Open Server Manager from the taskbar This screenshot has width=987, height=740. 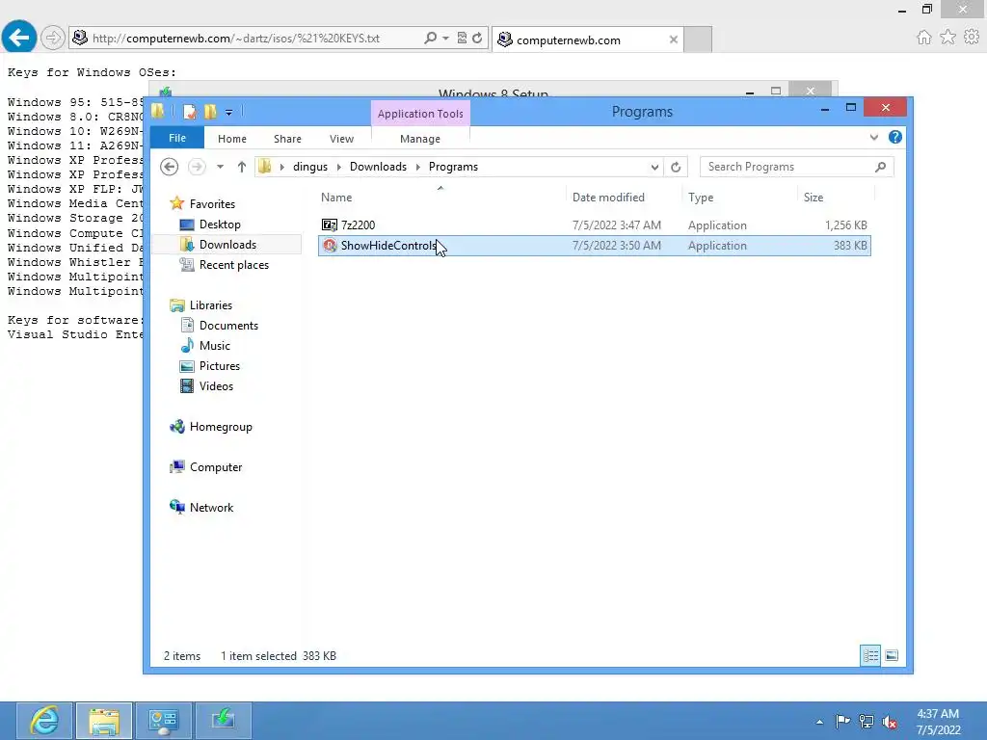click(164, 721)
